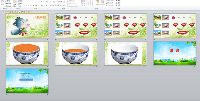Screen dimensions: 200x101
Task: Click the Format Painter (格式刷) brush icon
Action: click(x=6, y=6)
